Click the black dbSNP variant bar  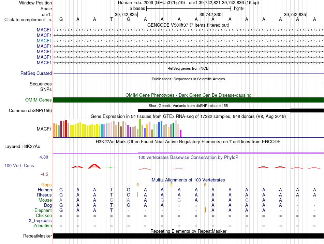(214, 111)
